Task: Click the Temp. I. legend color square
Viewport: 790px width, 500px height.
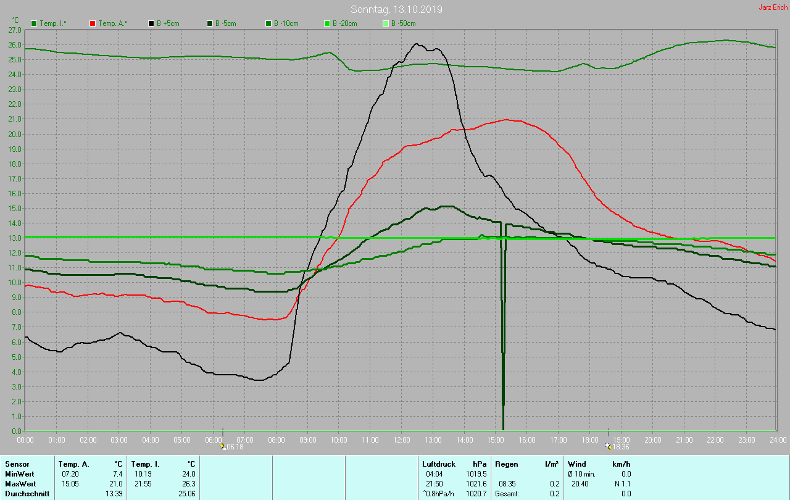Action: (34, 23)
